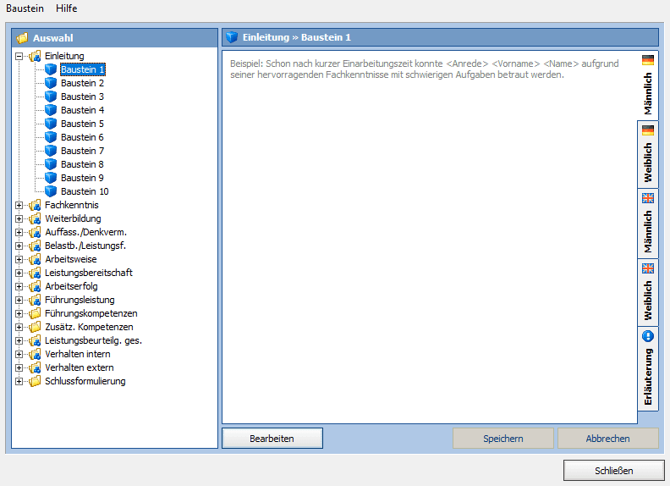Click the Leistungsbereitschaft folder icon
This screenshot has width=670, height=486.
35,273
